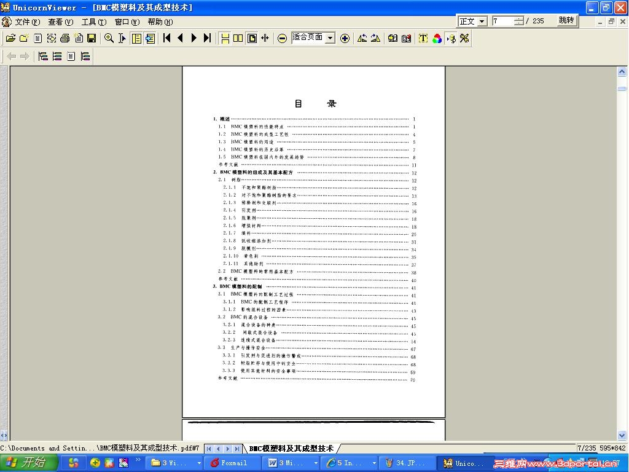Screen dimensions: 629x472
Task: Jump to the last page
Action: pyautogui.click(x=207, y=38)
